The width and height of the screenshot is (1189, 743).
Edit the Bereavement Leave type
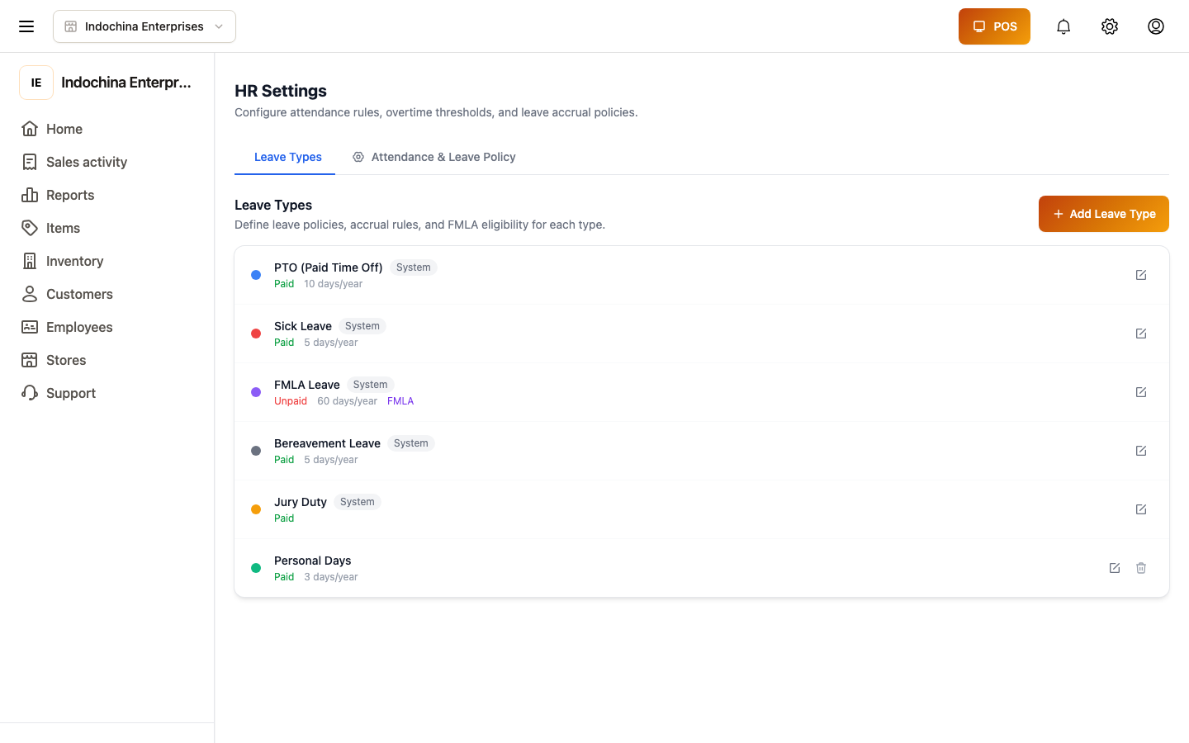coord(1141,451)
